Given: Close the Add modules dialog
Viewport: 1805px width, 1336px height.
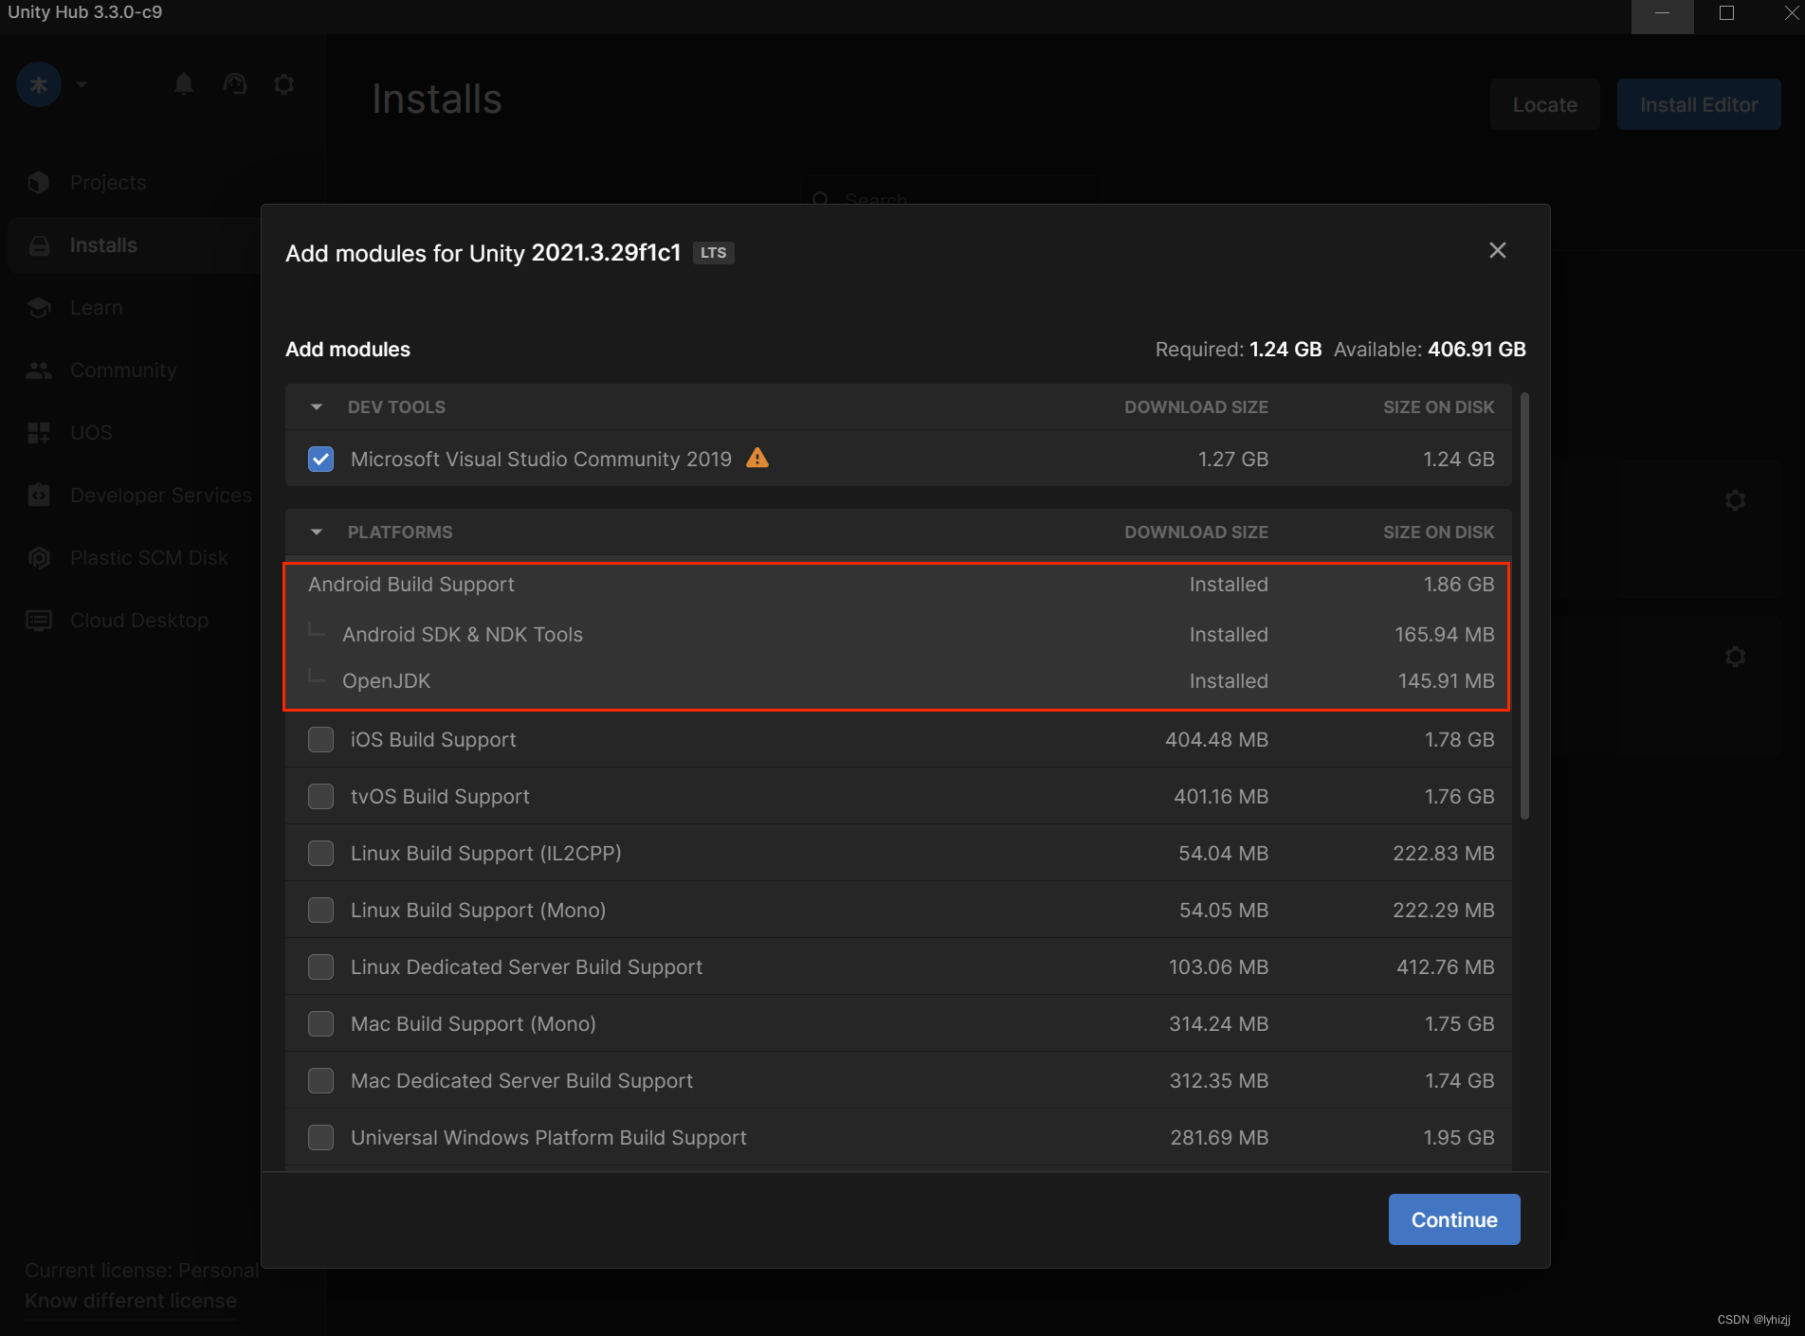Looking at the screenshot, I should tap(1498, 250).
